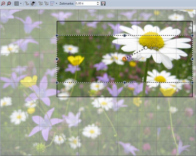Viewport: 196px width, 156px height.
Task: Add a motion path keyframe point
Action: tap(41, 4)
